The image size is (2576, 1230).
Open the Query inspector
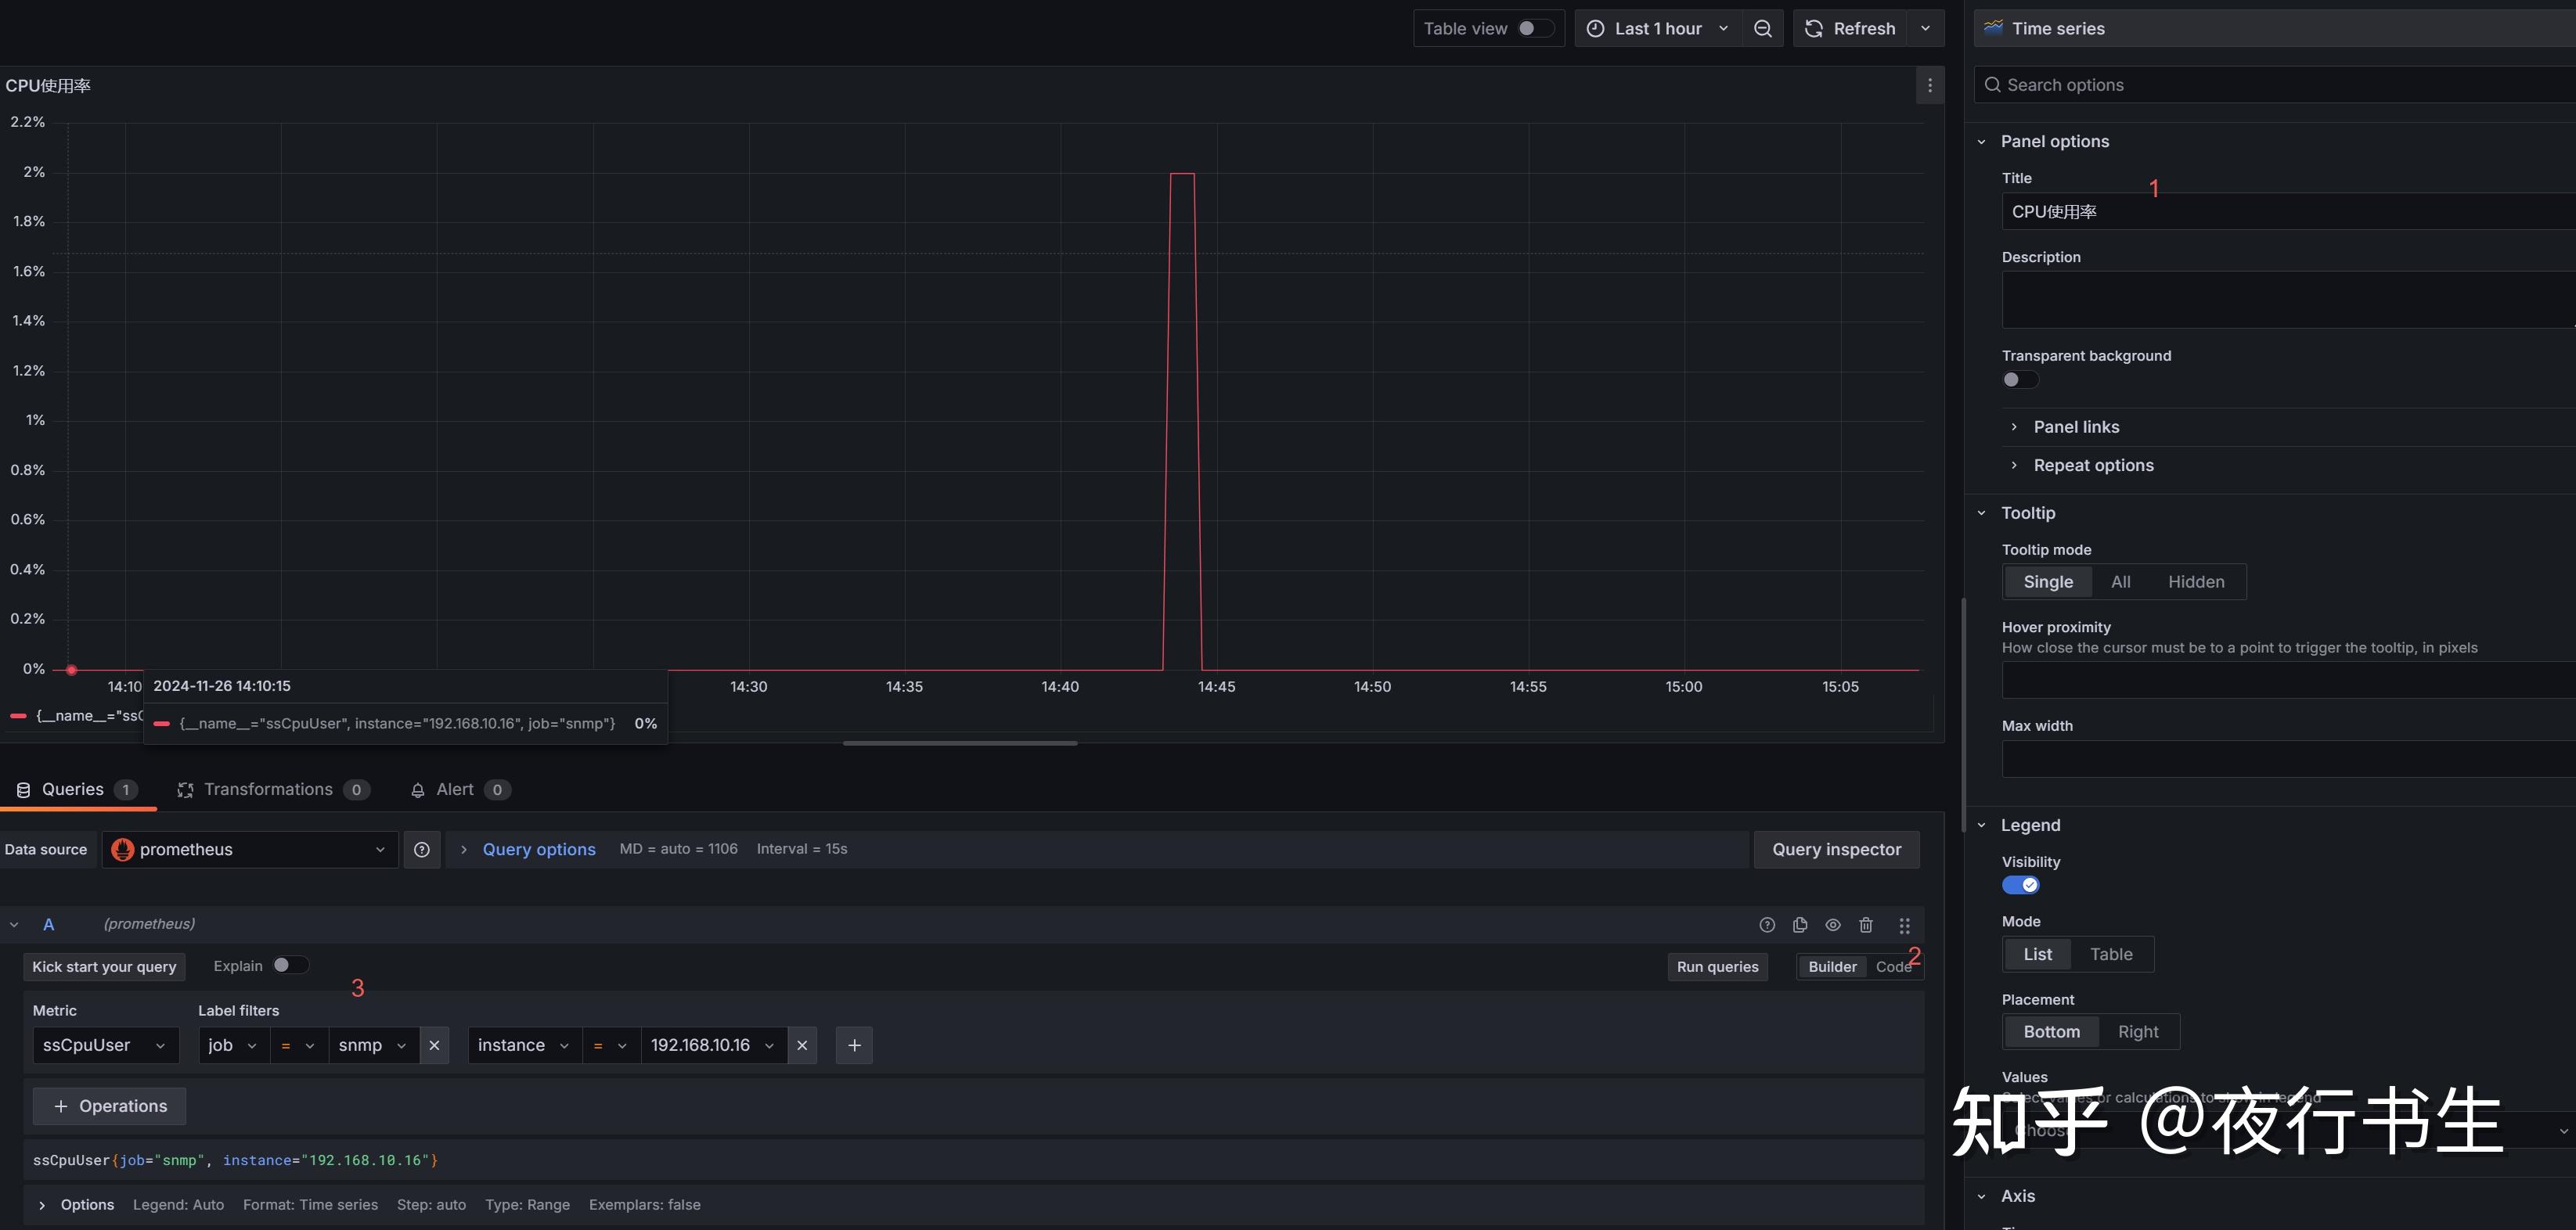pos(1836,850)
